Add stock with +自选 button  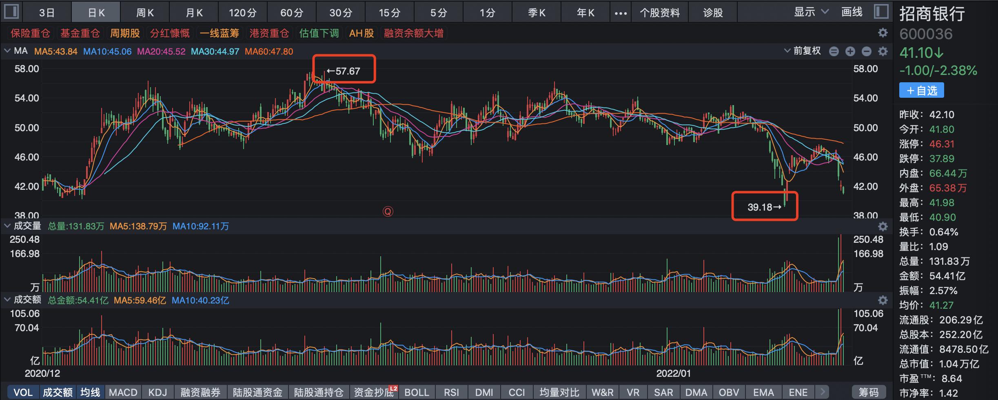(922, 90)
